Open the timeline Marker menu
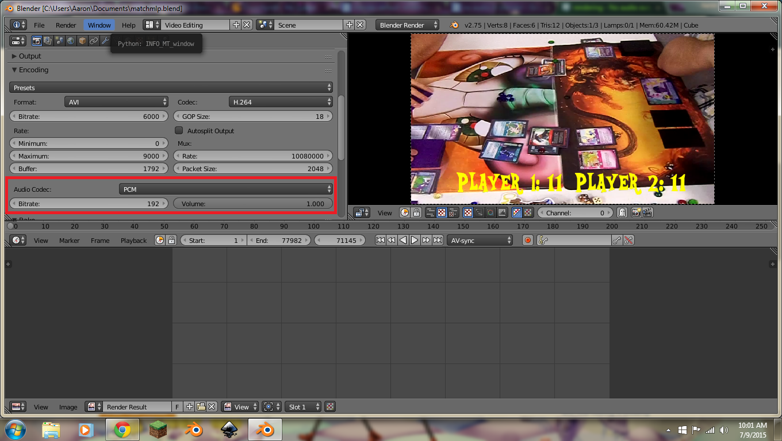 [x=69, y=240]
